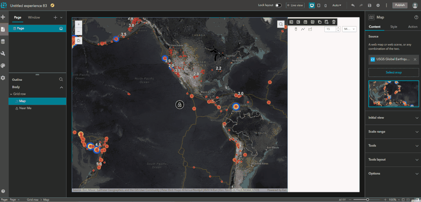Remove the USGS Global Earthquake map source
This screenshot has height=202, width=421.
pyautogui.click(x=415, y=60)
